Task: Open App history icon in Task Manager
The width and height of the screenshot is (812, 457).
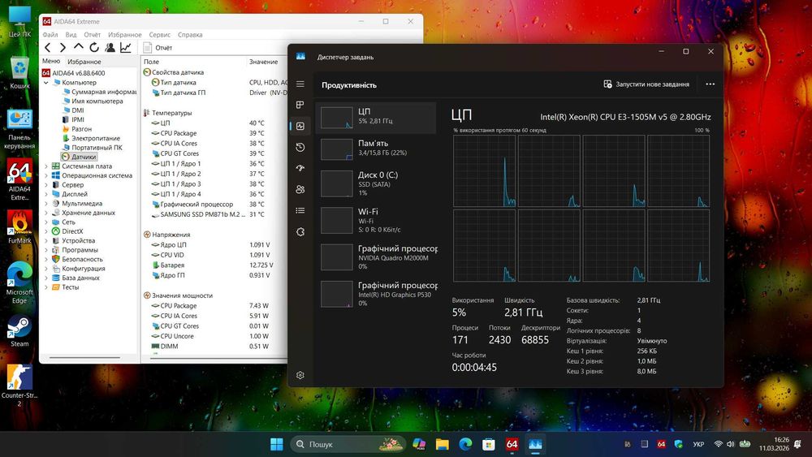Action: click(300, 148)
